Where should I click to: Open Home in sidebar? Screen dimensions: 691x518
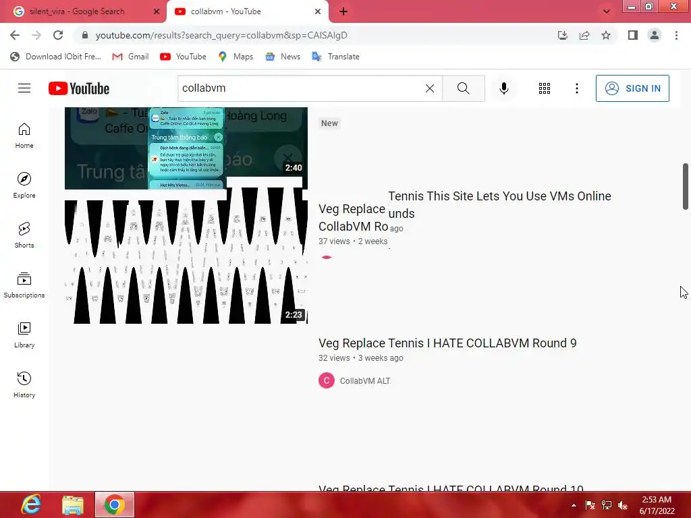coord(24,136)
